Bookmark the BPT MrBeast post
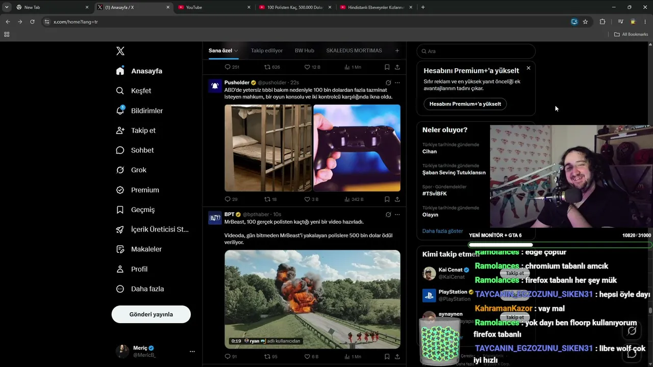Screen dimensions: 653x367 tap(387, 357)
